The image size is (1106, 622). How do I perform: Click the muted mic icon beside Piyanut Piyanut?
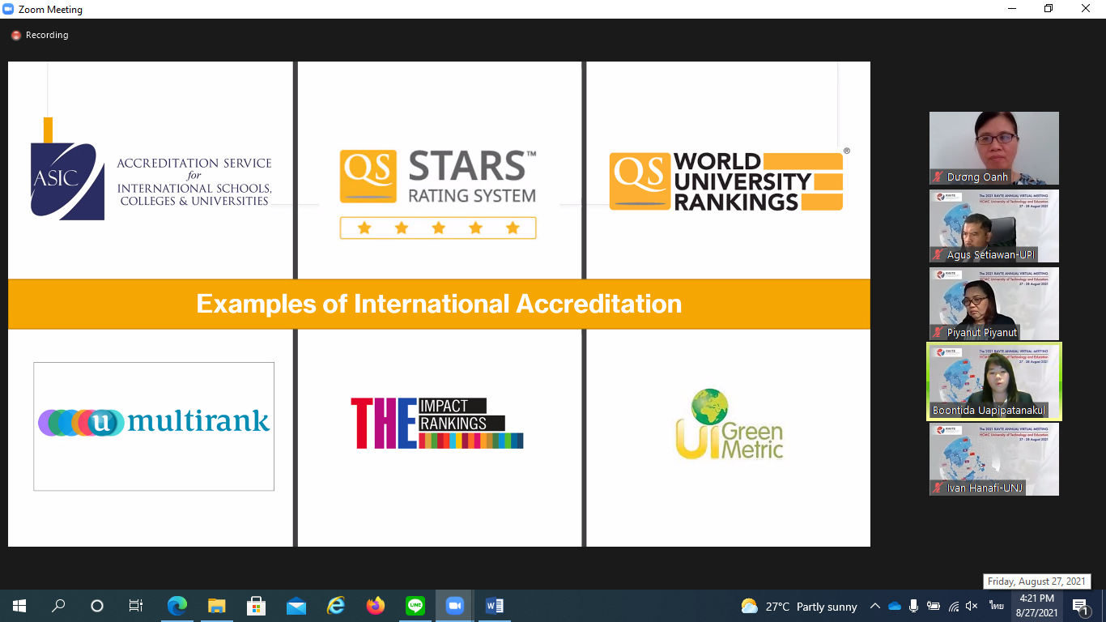click(938, 333)
